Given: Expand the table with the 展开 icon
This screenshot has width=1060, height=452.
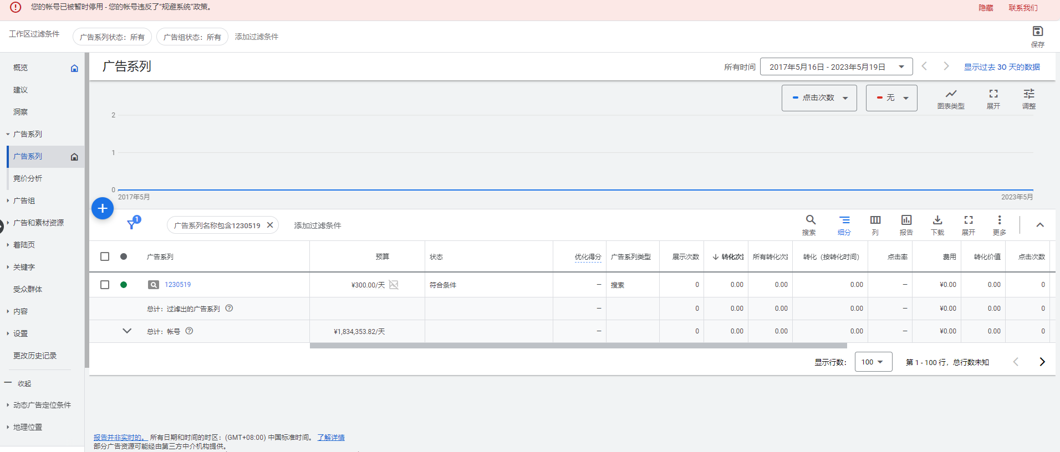Looking at the screenshot, I should pos(969,220).
